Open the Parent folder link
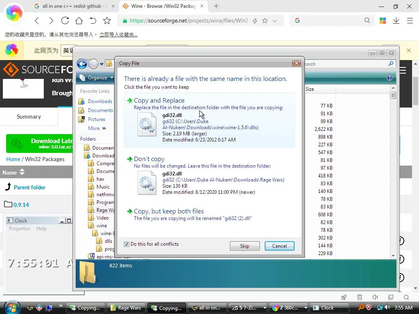This screenshot has width=419, height=314. click(x=29, y=187)
